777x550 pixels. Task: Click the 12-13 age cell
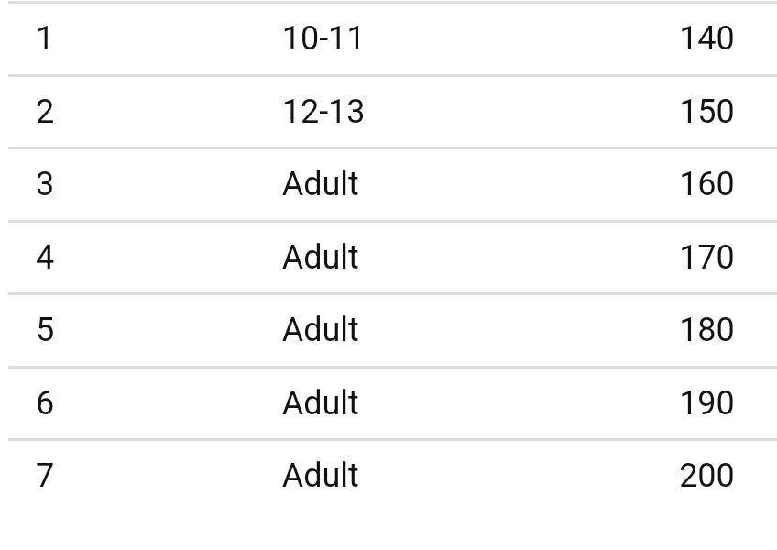click(323, 112)
